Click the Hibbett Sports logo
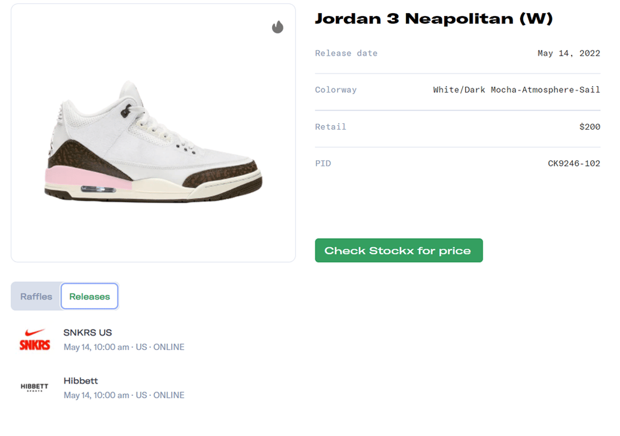The height and width of the screenshot is (436, 620). (34, 387)
